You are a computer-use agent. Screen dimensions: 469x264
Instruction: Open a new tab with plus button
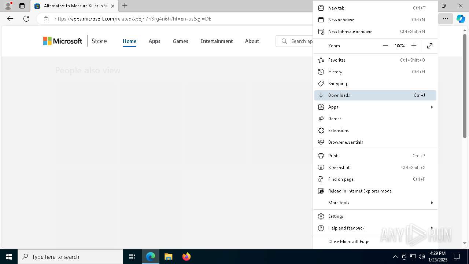pyautogui.click(x=125, y=6)
